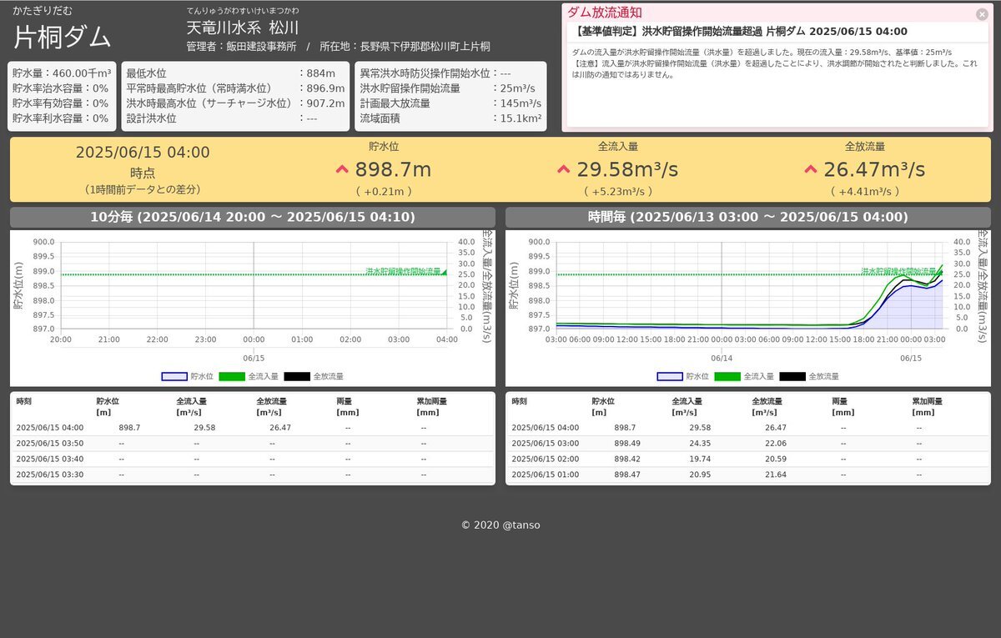Click the © 2020 @tanso footer

[x=500, y=525]
